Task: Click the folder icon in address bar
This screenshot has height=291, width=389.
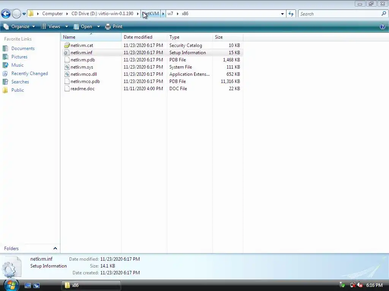Action: click(x=31, y=13)
